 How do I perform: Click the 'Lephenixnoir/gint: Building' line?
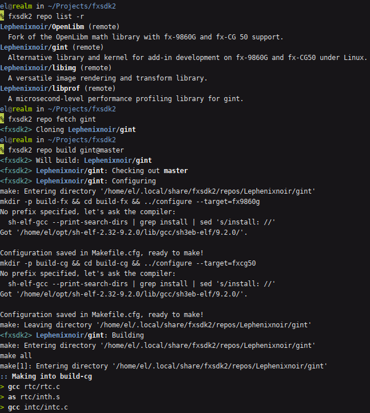(72, 335)
